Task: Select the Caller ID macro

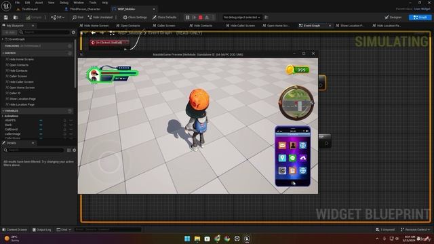Action: (15, 94)
